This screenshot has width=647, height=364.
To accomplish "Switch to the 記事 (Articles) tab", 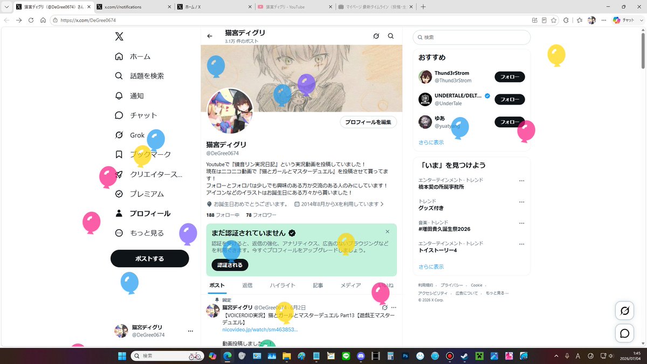I will pyautogui.click(x=318, y=285).
